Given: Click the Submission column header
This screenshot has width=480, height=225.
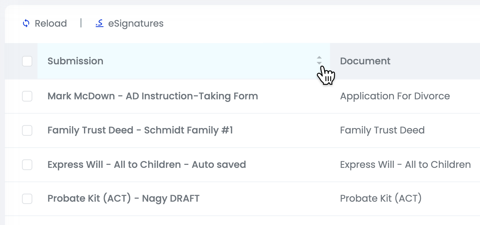Looking at the screenshot, I should [76, 61].
